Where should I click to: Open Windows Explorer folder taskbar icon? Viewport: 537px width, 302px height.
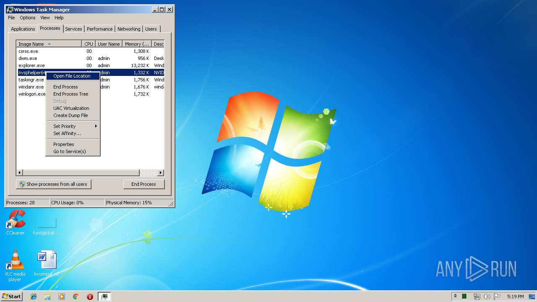point(47,297)
